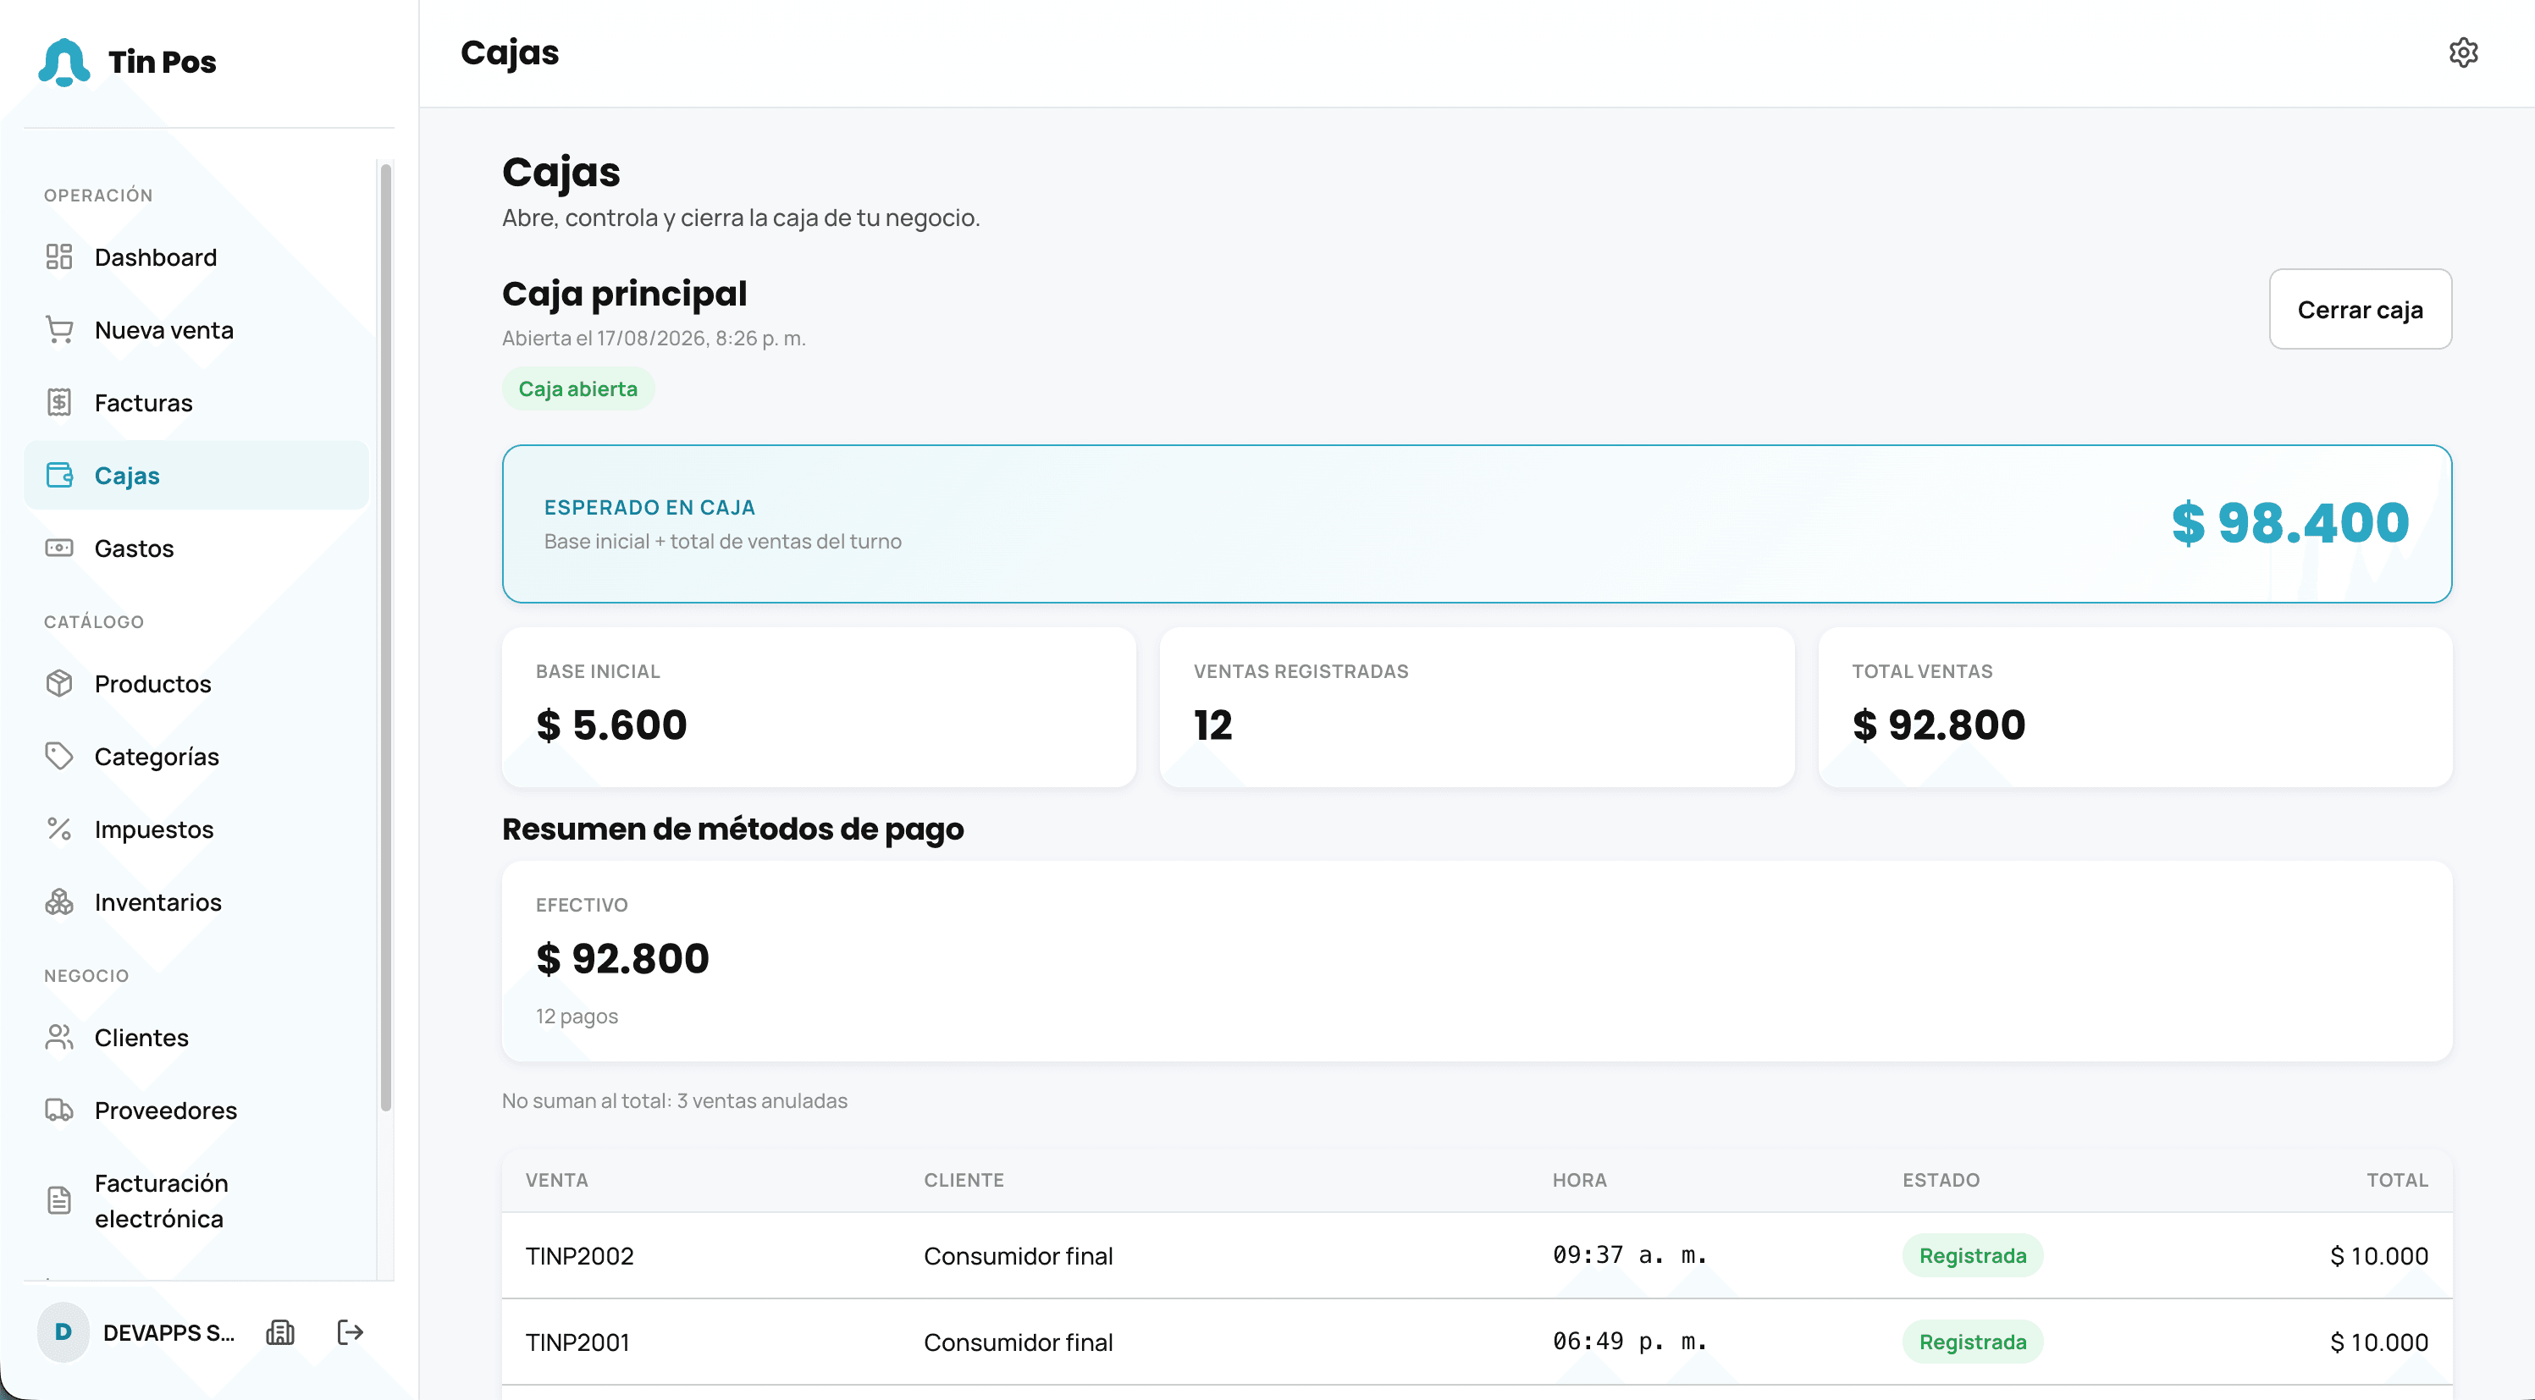Click Consumidor final in the TINP2001 row
The height and width of the screenshot is (1400, 2535).
[1019, 1342]
